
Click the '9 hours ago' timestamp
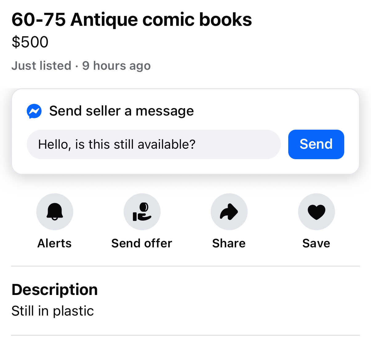pos(116,66)
